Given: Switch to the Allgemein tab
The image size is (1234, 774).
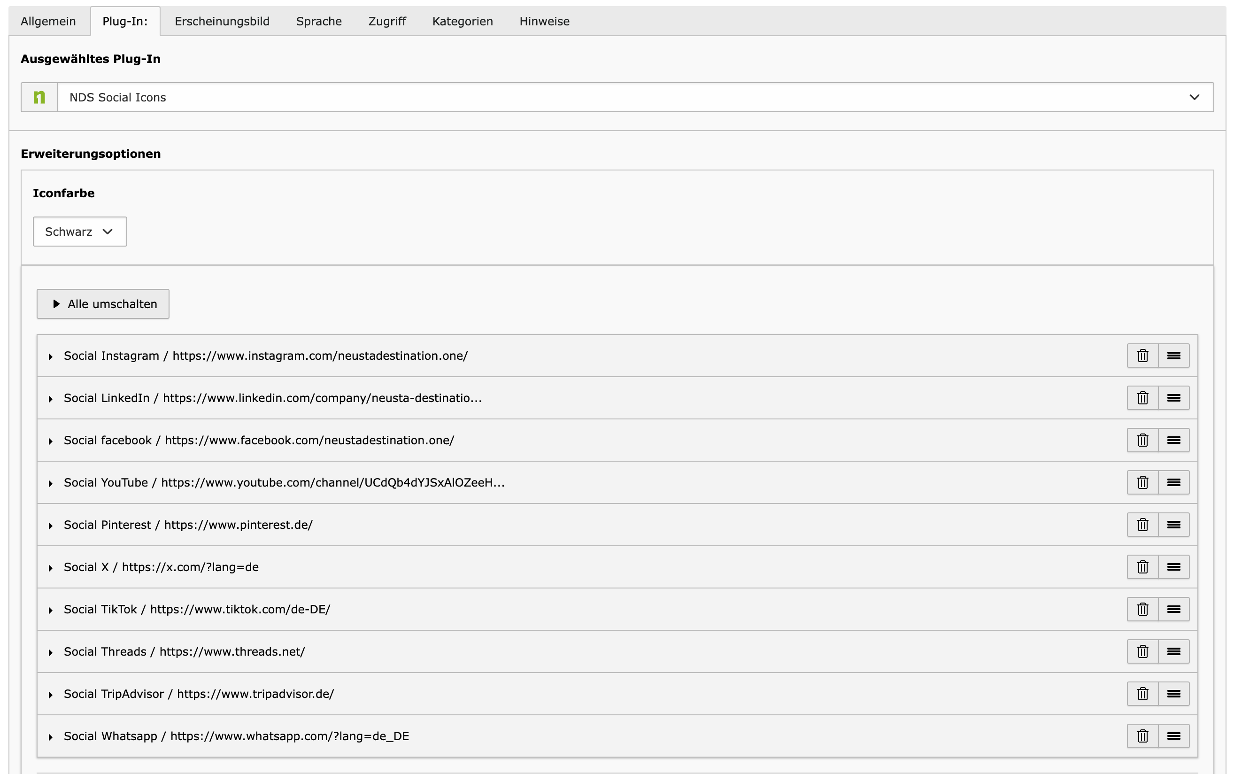Looking at the screenshot, I should coord(48,22).
